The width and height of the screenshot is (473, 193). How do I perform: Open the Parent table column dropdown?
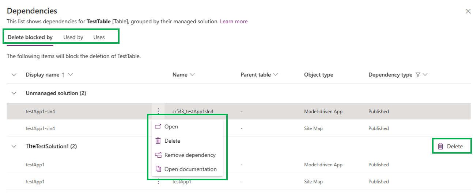(x=276, y=75)
